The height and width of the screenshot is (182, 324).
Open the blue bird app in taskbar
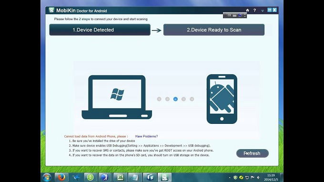76,177
